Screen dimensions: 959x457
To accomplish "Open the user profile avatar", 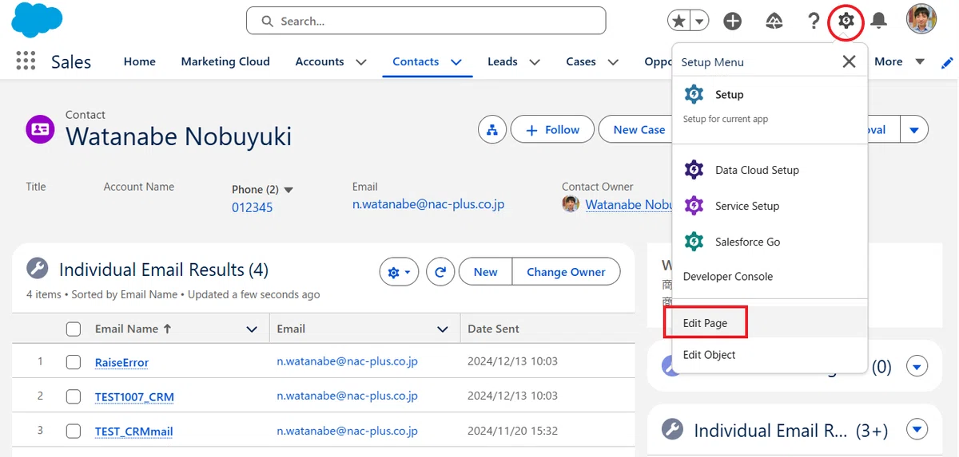I will pos(921,19).
